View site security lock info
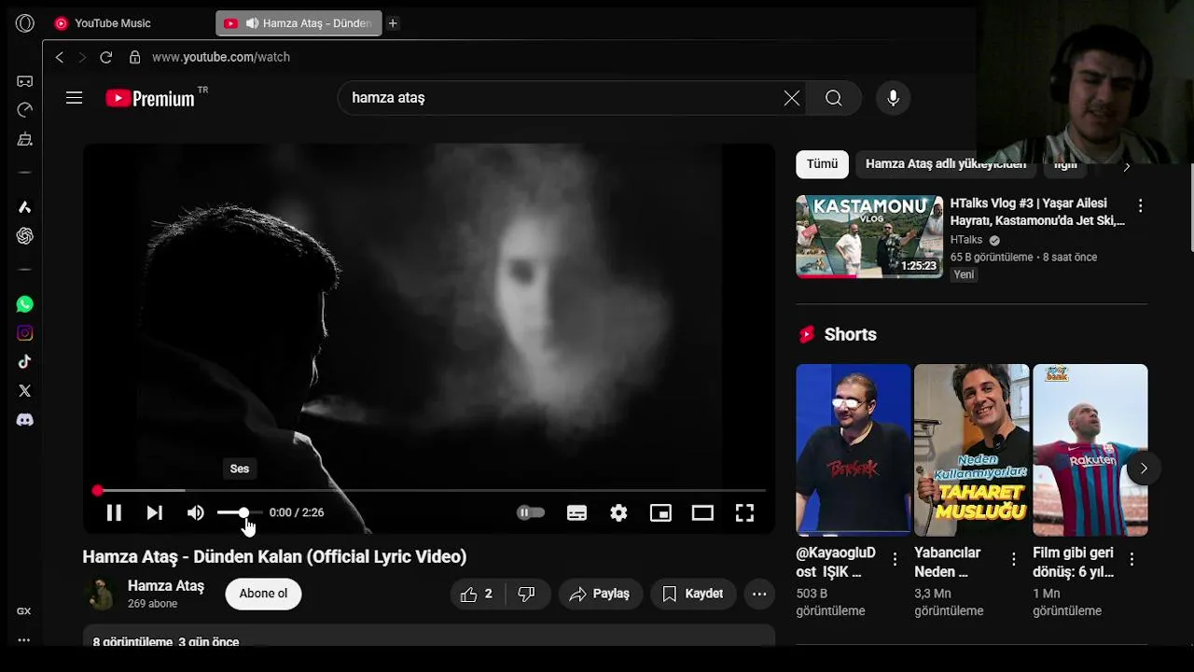Viewport: 1194px width, 672px height. 134,58
